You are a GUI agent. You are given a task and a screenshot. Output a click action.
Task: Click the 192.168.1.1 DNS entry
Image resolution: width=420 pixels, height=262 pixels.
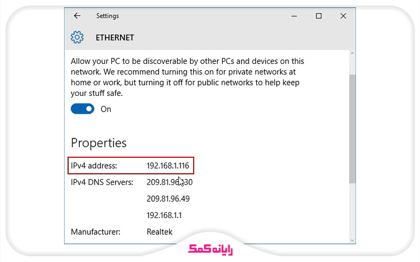click(x=164, y=215)
